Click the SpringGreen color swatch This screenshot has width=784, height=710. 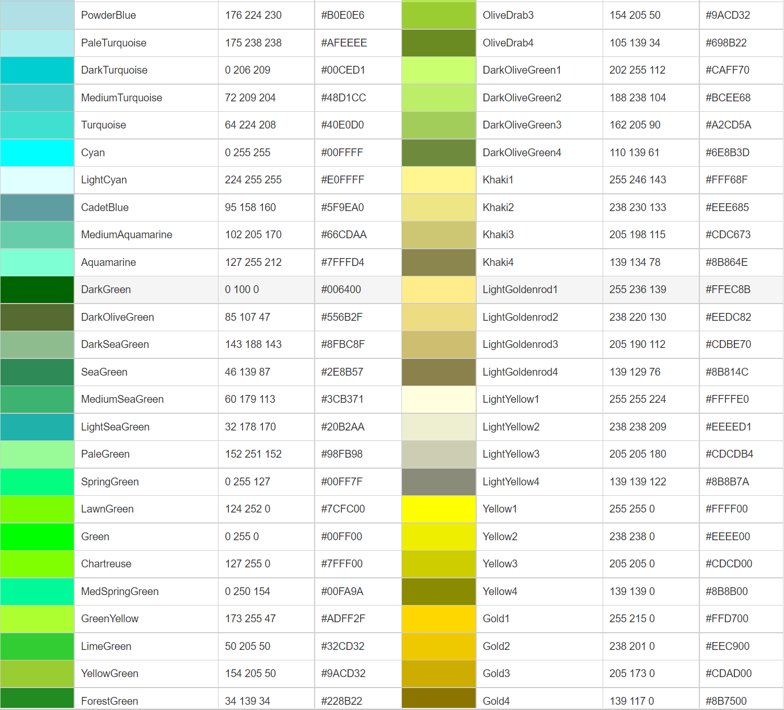coord(37,481)
